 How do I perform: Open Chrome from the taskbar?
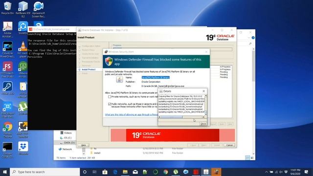tap(165, 172)
